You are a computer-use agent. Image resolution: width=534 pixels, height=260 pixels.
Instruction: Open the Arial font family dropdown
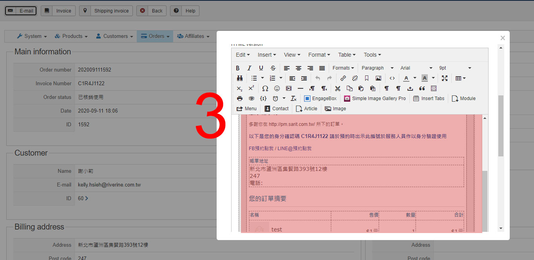pos(416,68)
